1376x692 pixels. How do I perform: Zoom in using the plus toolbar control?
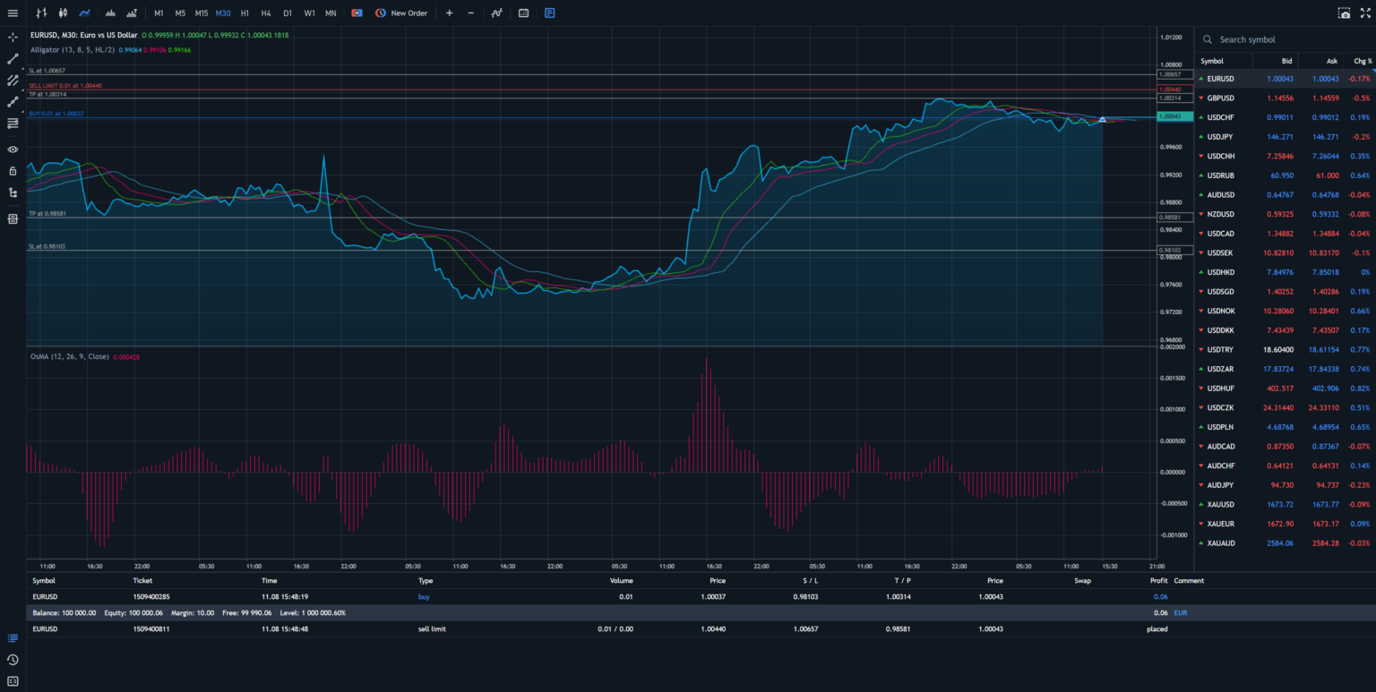pos(448,13)
